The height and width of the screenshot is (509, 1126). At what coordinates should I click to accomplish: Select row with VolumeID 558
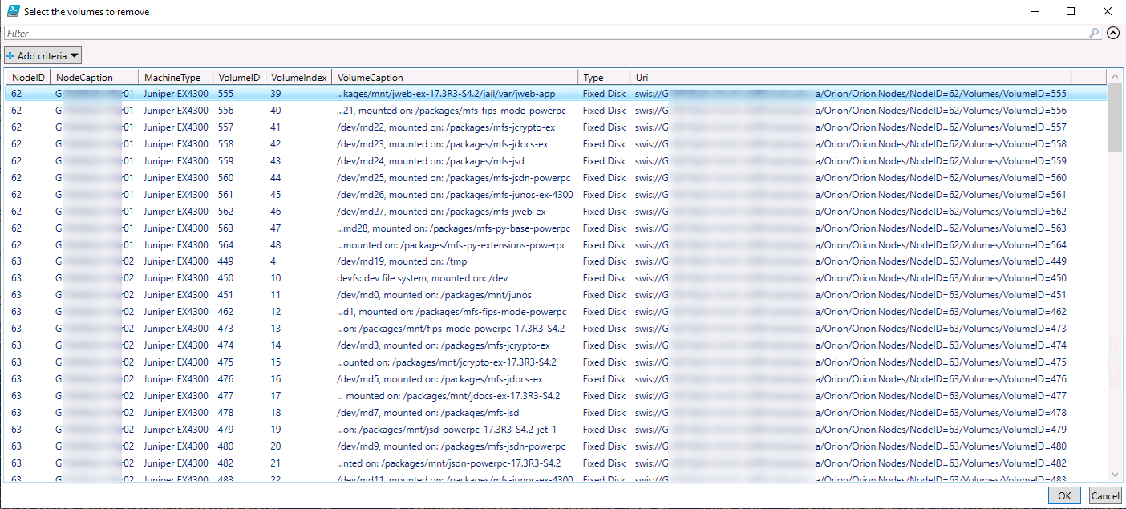coord(557,144)
